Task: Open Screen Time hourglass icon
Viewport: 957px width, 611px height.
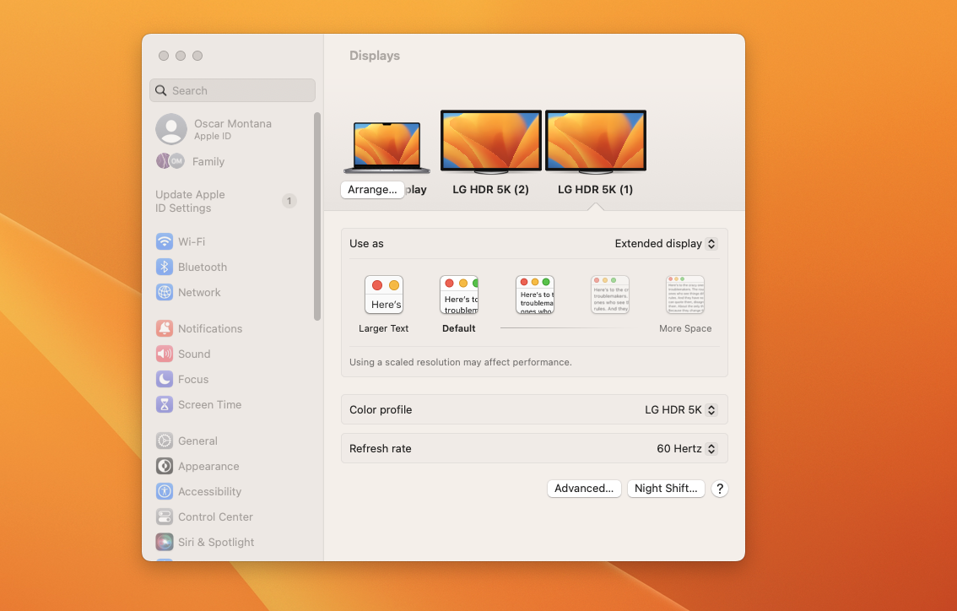Action: tap(165, 405)
